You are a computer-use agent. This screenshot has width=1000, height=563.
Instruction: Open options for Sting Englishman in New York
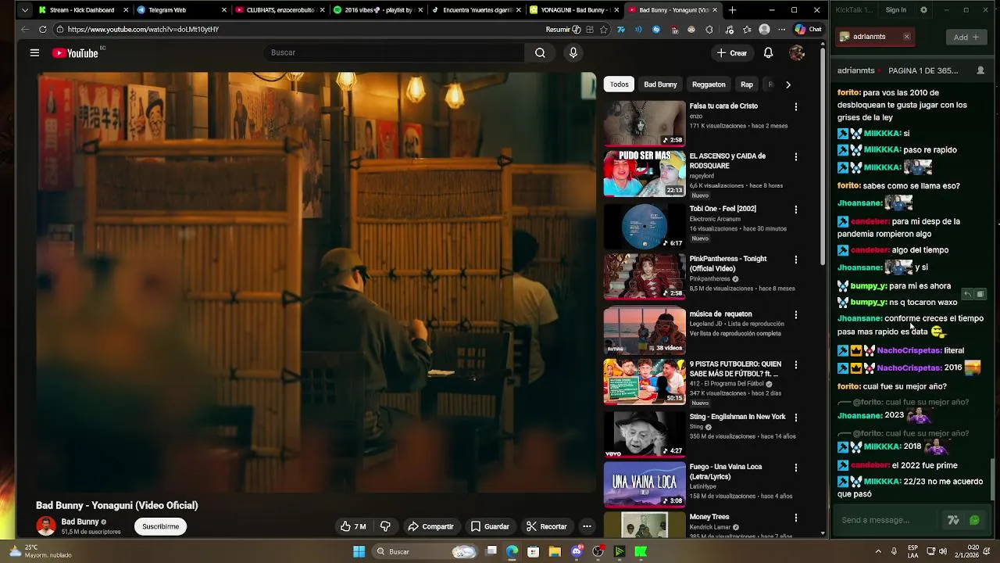point(796,418)
